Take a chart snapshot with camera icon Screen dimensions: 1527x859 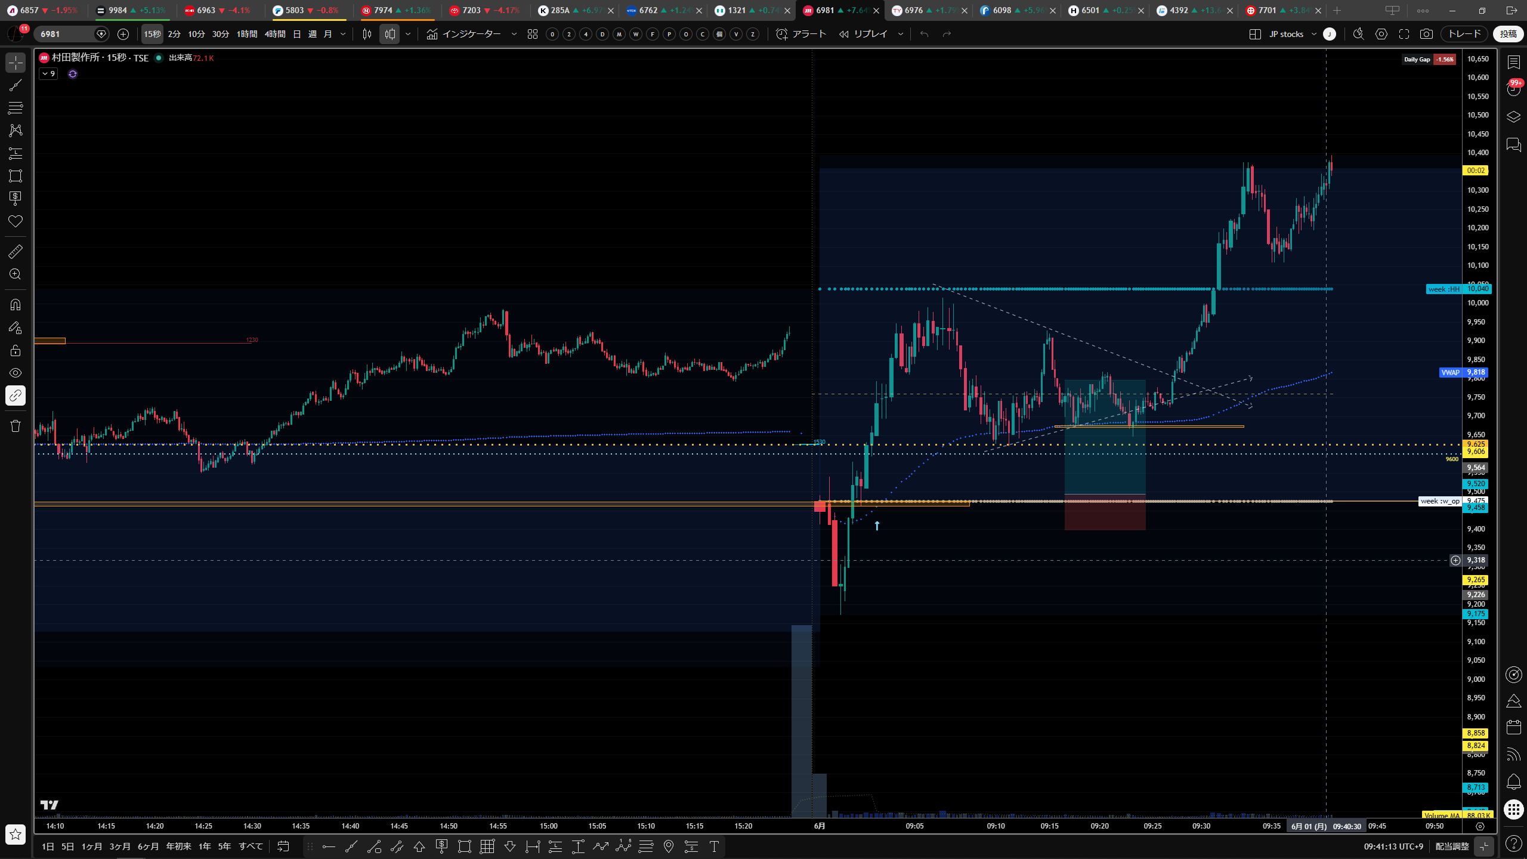(1426, 34)
